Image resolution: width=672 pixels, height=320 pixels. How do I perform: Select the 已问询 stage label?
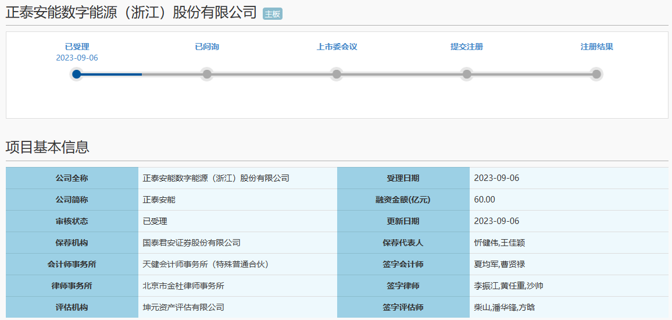207,47
